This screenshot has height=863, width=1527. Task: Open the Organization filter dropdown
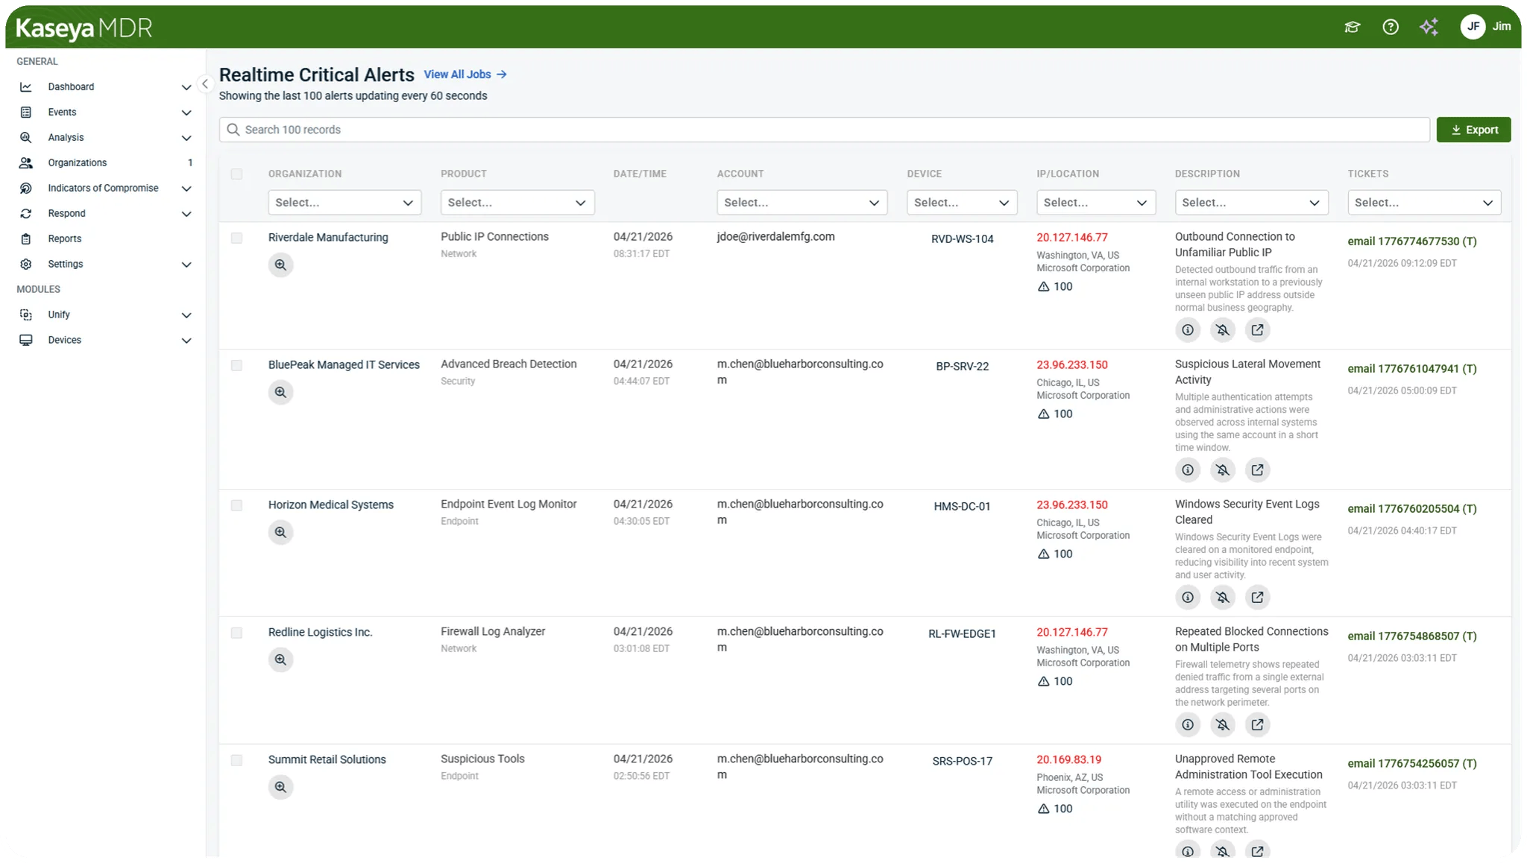pyautogui.click(x=344, y=203)
